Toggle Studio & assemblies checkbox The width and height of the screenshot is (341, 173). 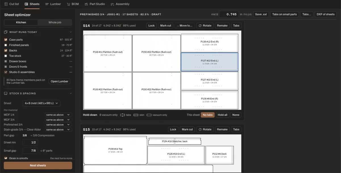click(x=6, y=72)
